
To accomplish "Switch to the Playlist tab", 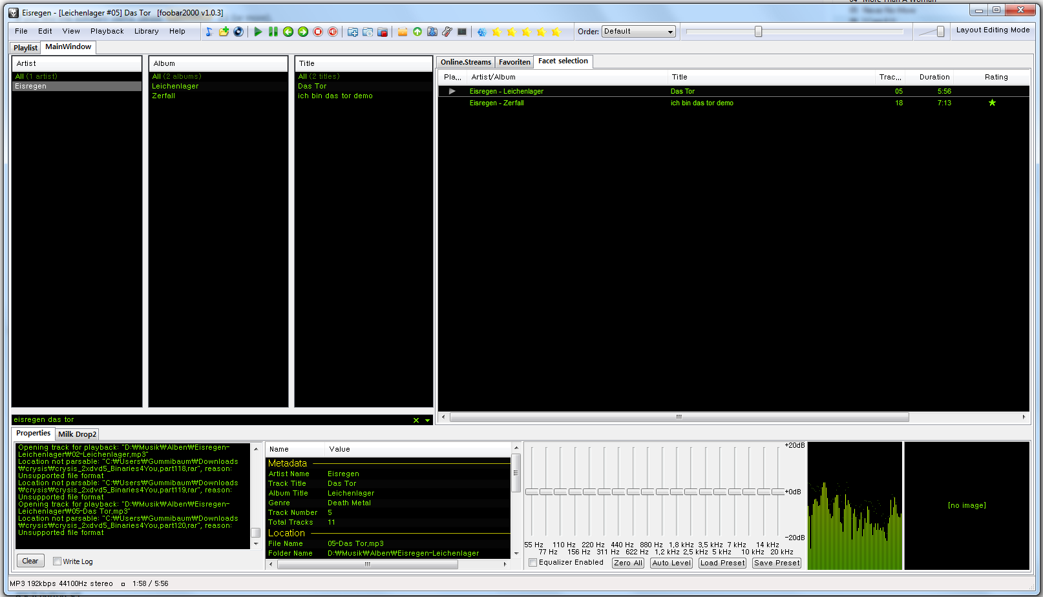I will pyautogui.click(x=26, y=48).
